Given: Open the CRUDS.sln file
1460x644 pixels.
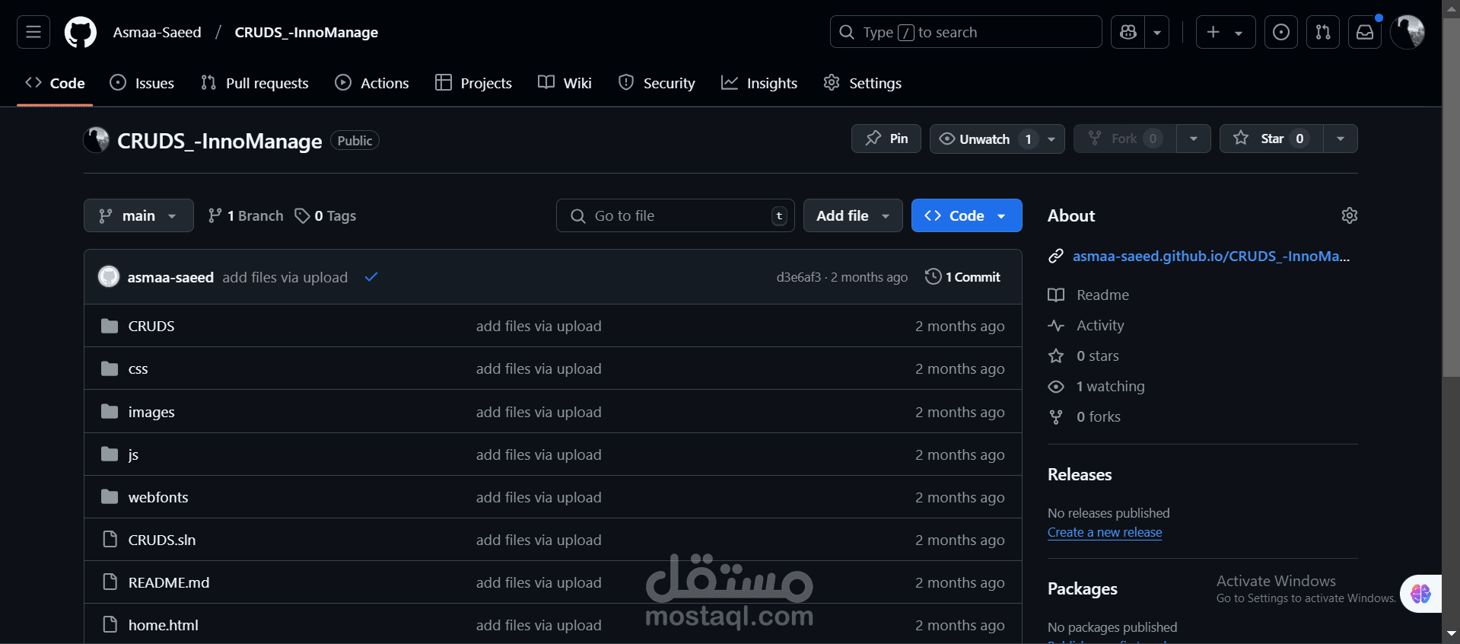Looking at the screenshot, I should coord(162,540).
